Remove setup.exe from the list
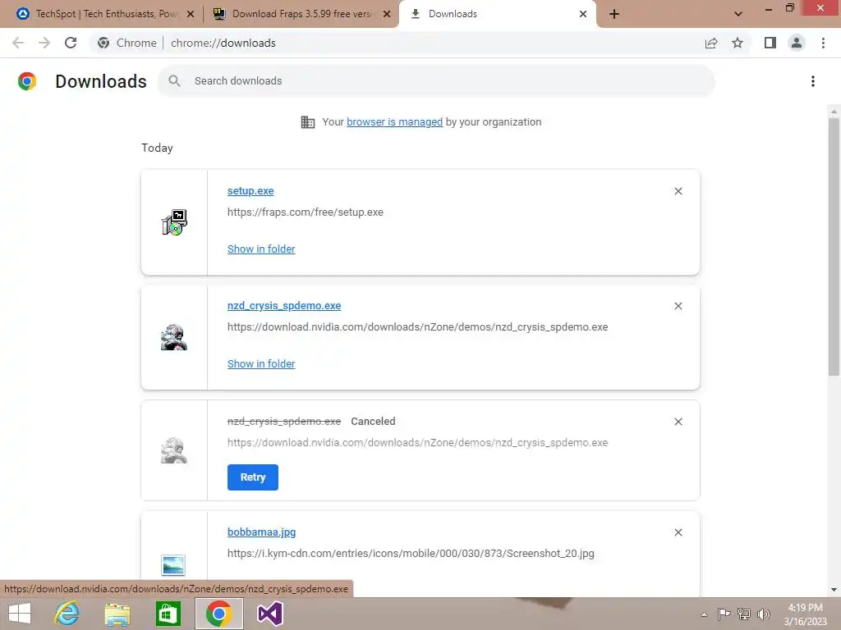841x630 pixels. click(678, 191)
